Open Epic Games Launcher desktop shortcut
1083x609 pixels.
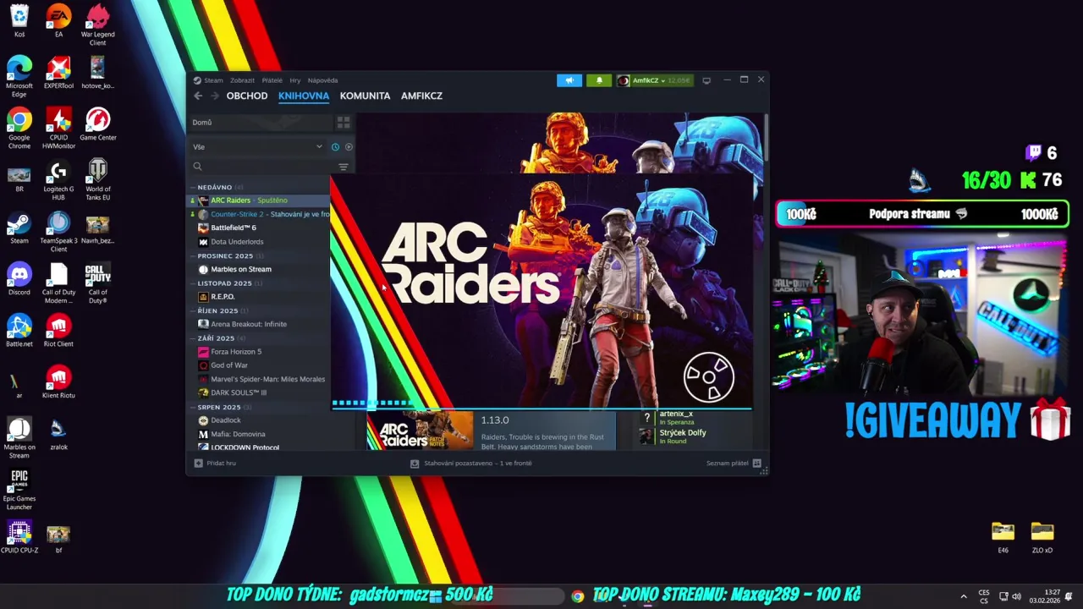pyautogui.click(x=19, y=489)
